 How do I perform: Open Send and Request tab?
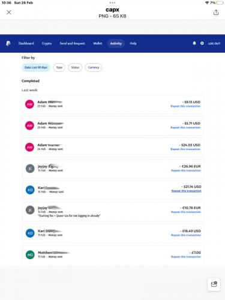(x=72, y=43)
